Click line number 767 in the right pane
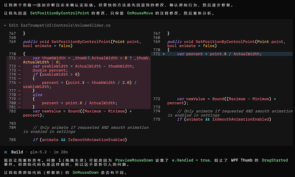The width and height of the screenshot is (295, 177). point(157,33)
